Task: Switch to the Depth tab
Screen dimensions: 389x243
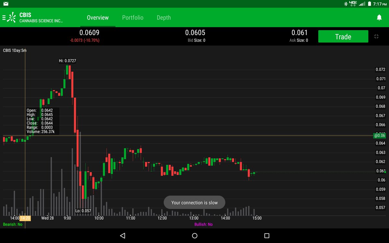Action: point(164,17)
